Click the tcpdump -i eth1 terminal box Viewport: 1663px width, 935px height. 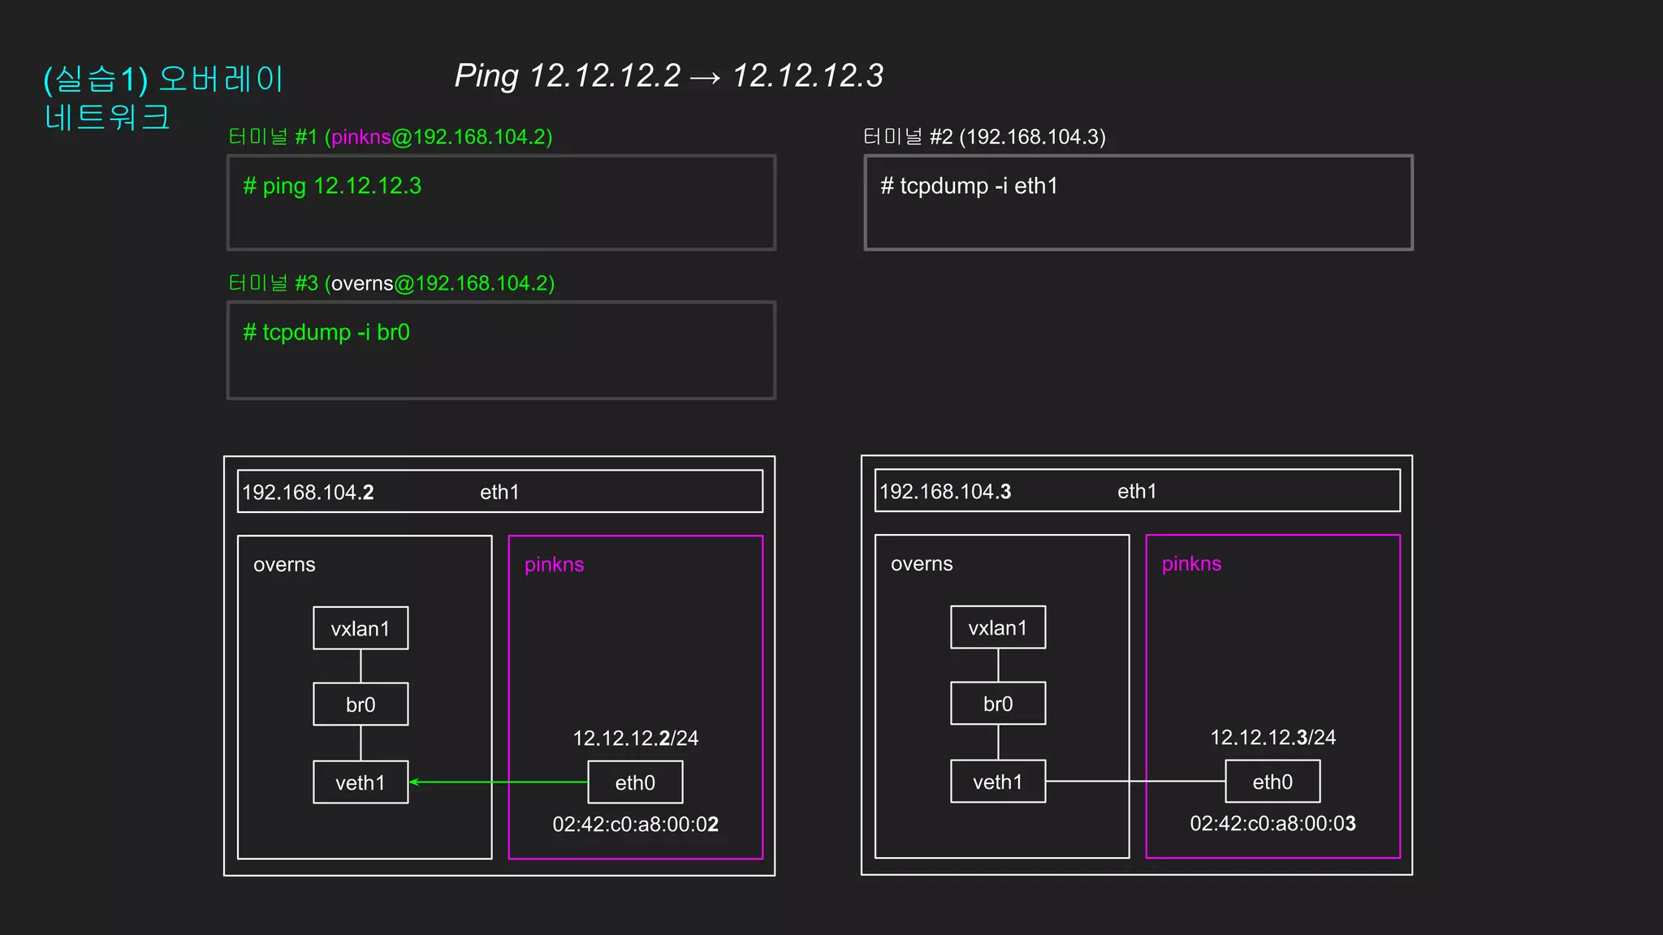tap(1138, 203)
